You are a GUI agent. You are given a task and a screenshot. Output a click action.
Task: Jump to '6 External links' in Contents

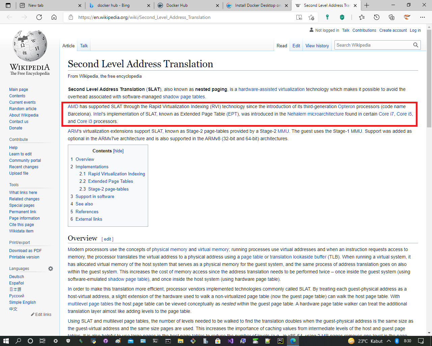(86, 219)
